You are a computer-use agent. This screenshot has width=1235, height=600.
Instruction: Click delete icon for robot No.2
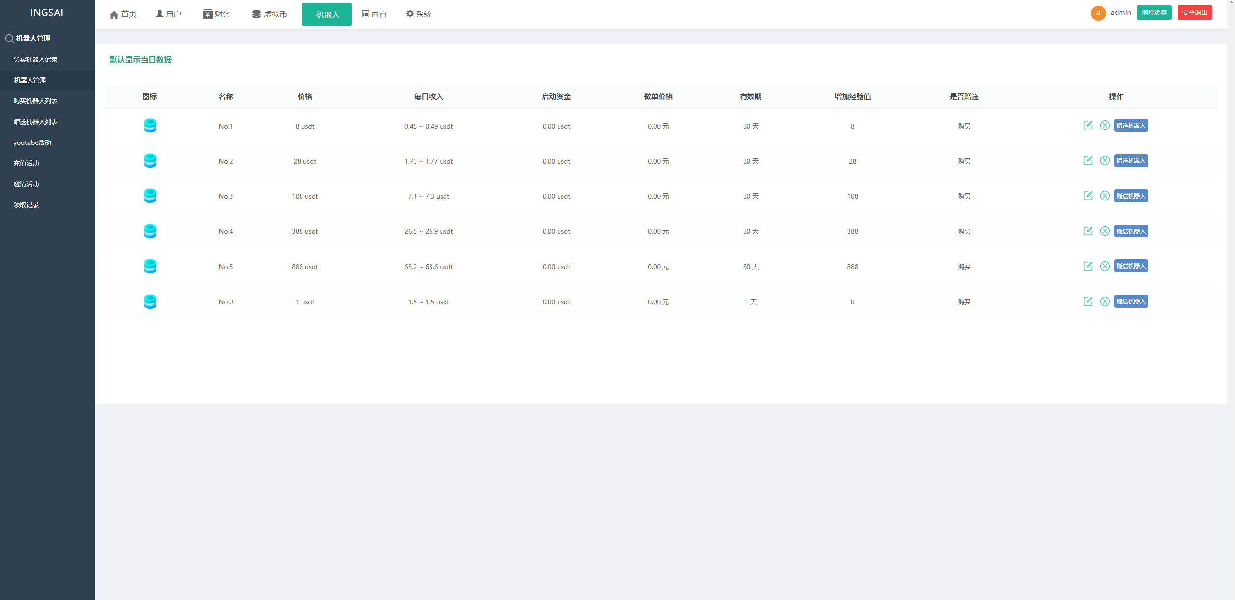(1105, 160)
